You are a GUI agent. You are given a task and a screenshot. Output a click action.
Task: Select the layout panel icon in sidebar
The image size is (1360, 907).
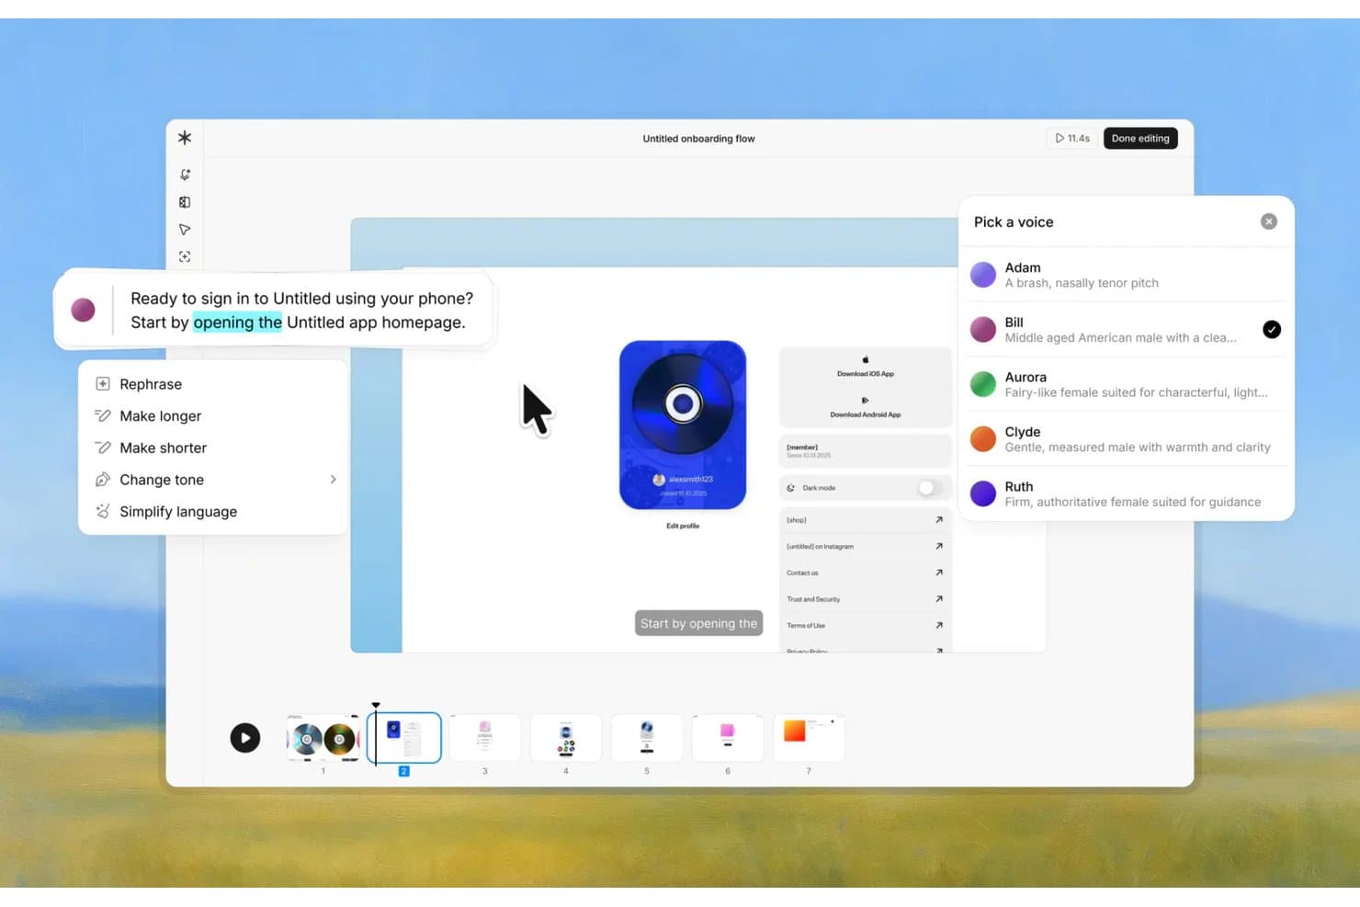point(185,202)
